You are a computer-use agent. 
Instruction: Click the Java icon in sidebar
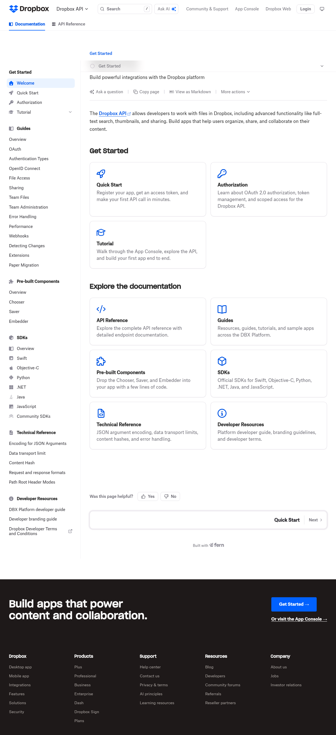click(x=11, y=397)
